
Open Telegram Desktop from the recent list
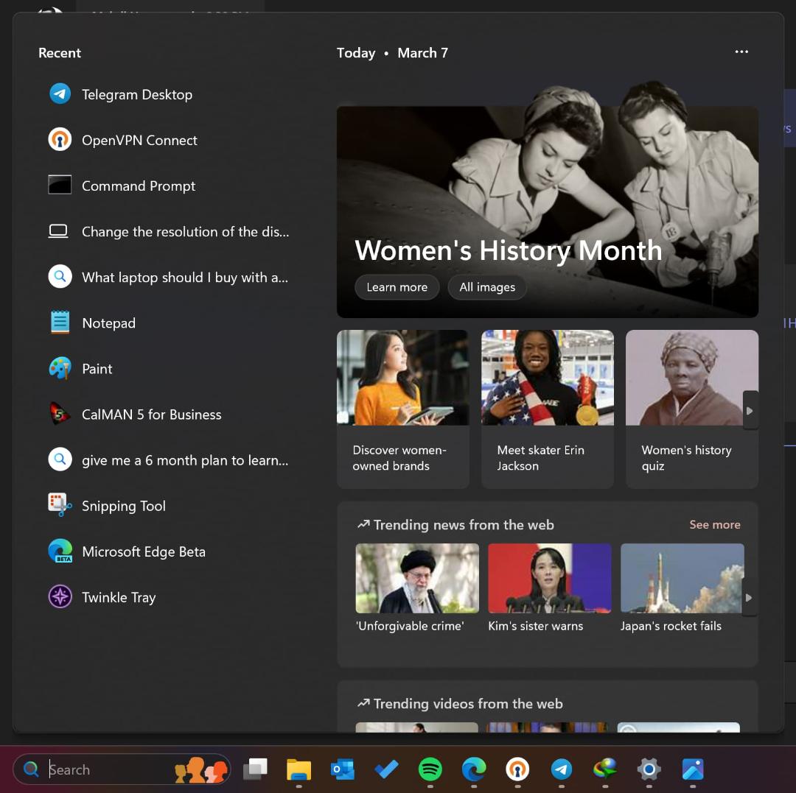[x=121, y=94]
